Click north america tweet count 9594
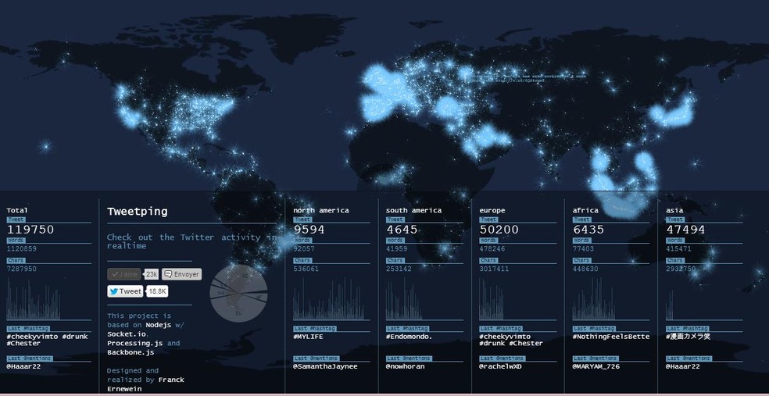769x396 pixels. tap(309, 230)
